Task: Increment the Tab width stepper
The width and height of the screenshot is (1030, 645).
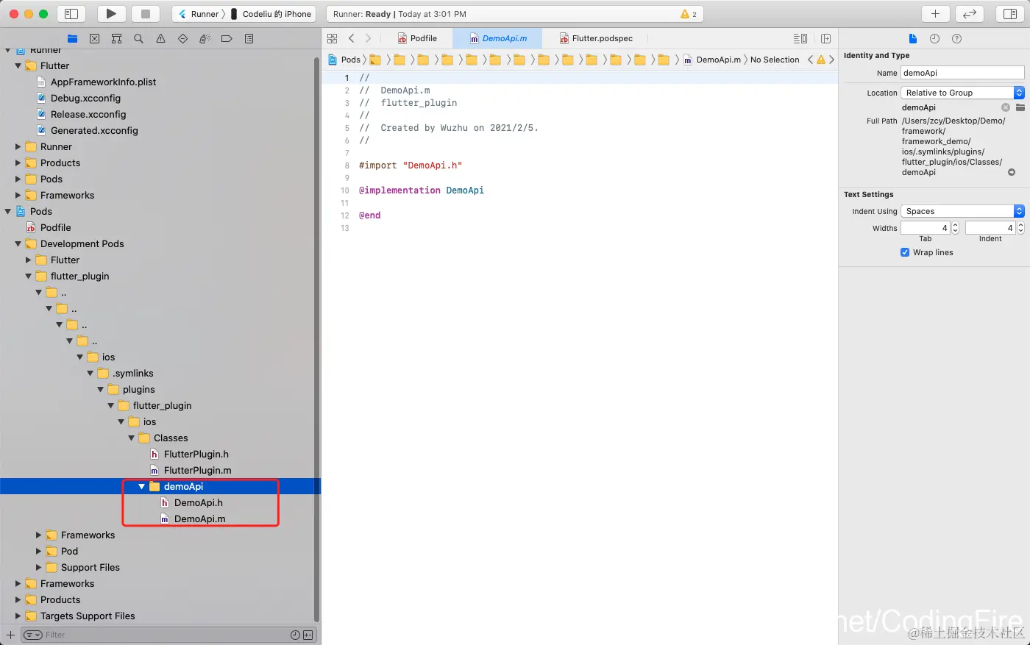Action: (955, 225)
